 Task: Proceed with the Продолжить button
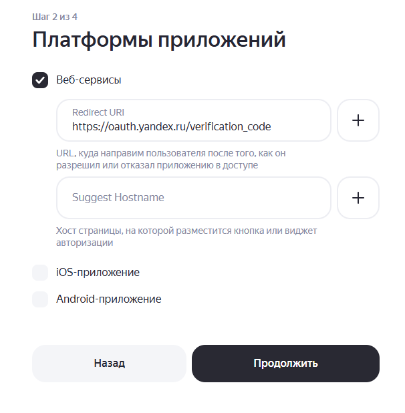[x=285, y=364]
